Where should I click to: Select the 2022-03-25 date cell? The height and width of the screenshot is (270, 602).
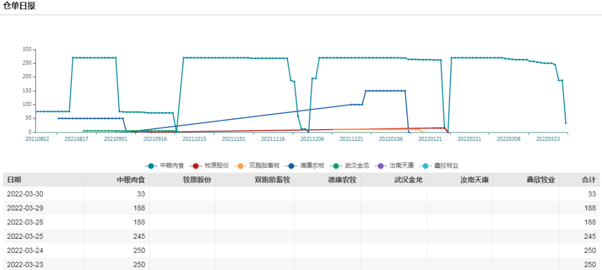[x=25, y=236]
